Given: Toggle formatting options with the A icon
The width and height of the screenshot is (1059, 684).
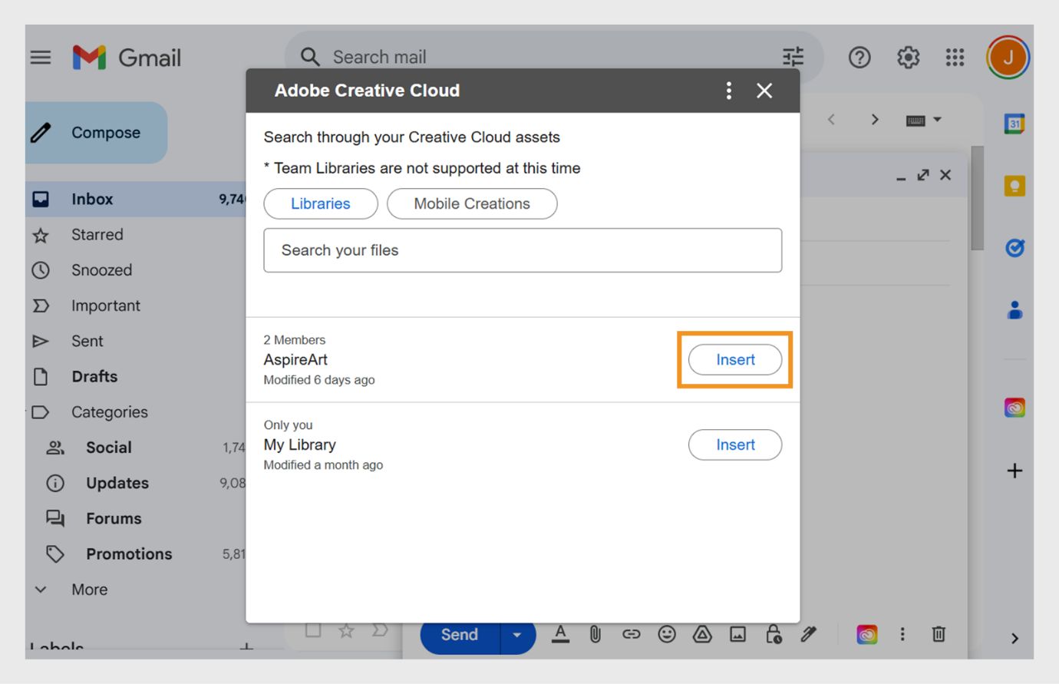Looking at the screenshot, I should (561, 634).
